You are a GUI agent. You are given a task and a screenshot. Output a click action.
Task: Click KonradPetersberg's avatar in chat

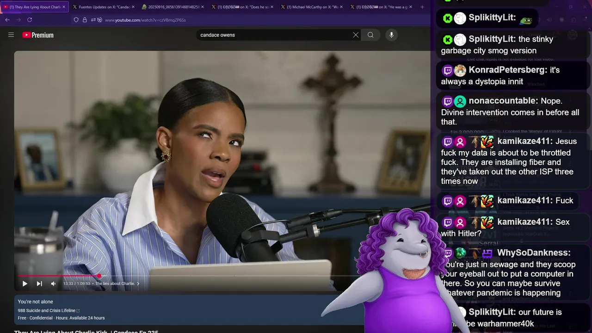pos(460,70)
